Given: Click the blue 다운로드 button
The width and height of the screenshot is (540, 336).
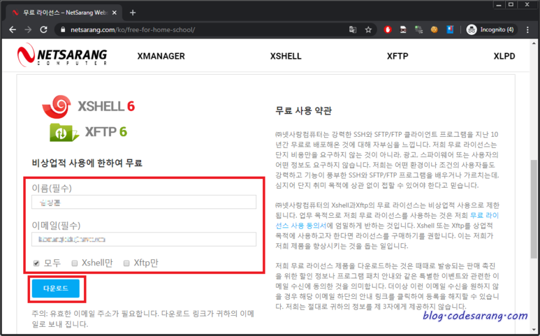Looking at the screenshot, I should (56, 288).
